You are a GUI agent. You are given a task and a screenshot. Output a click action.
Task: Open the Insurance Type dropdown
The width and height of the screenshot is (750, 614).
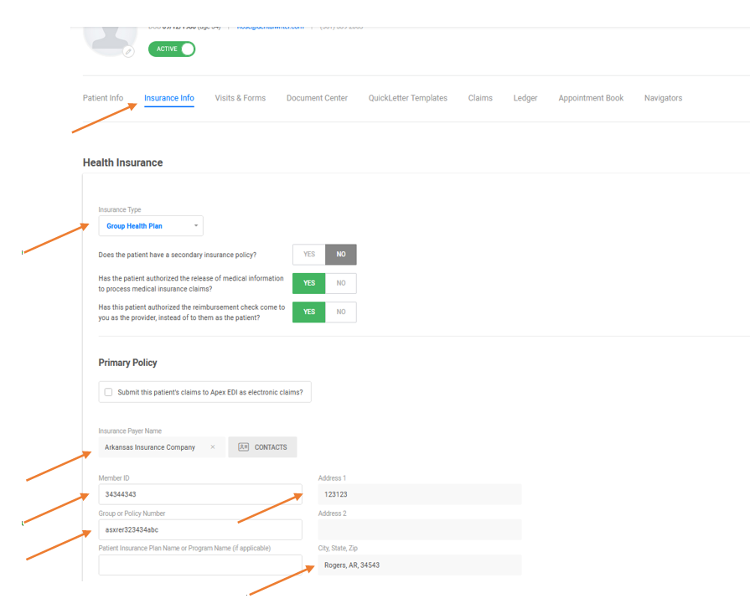click(151, 226)
